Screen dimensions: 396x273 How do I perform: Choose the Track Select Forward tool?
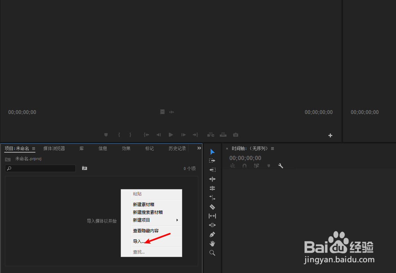(x=212, y=160)
